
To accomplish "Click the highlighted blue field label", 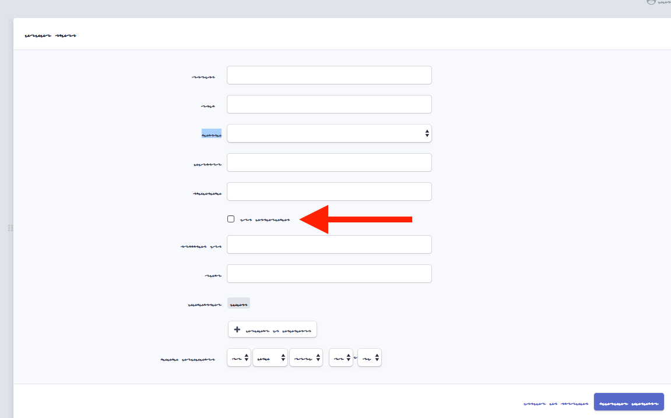I will pos(212,133).
